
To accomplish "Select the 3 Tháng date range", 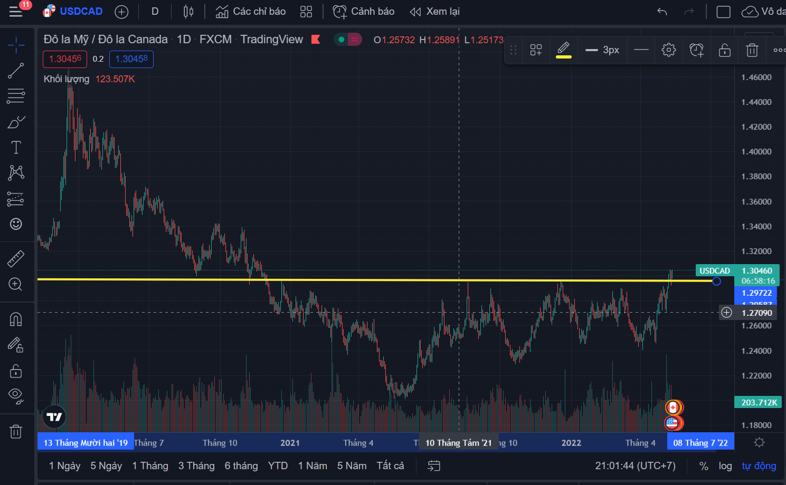I will (196, 466).
